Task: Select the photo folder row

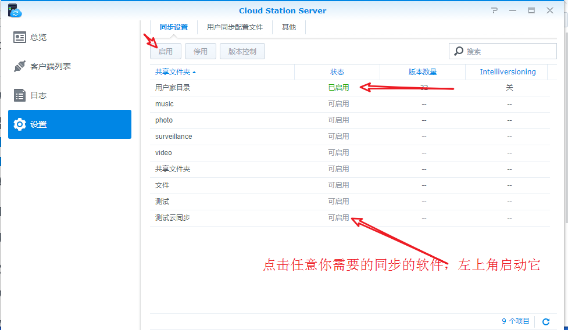Action: coord(350,120)
